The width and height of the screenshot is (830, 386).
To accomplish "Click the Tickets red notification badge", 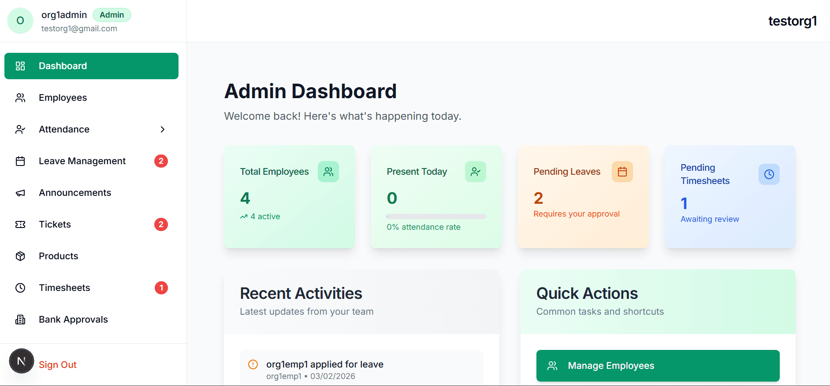I will click(x=161, y=224).
